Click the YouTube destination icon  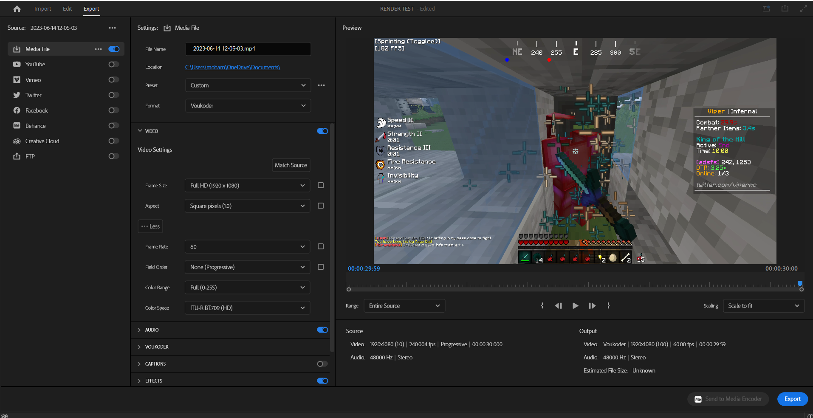(x=17, y=65)
